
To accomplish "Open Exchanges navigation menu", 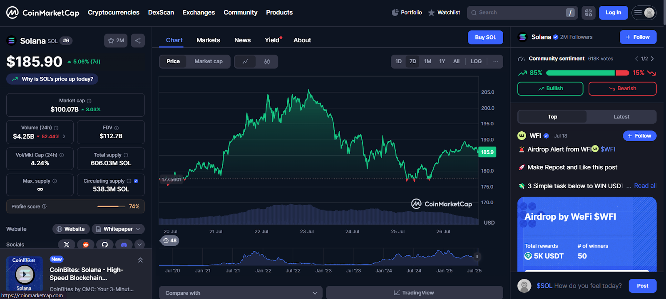I will (199, 12).
